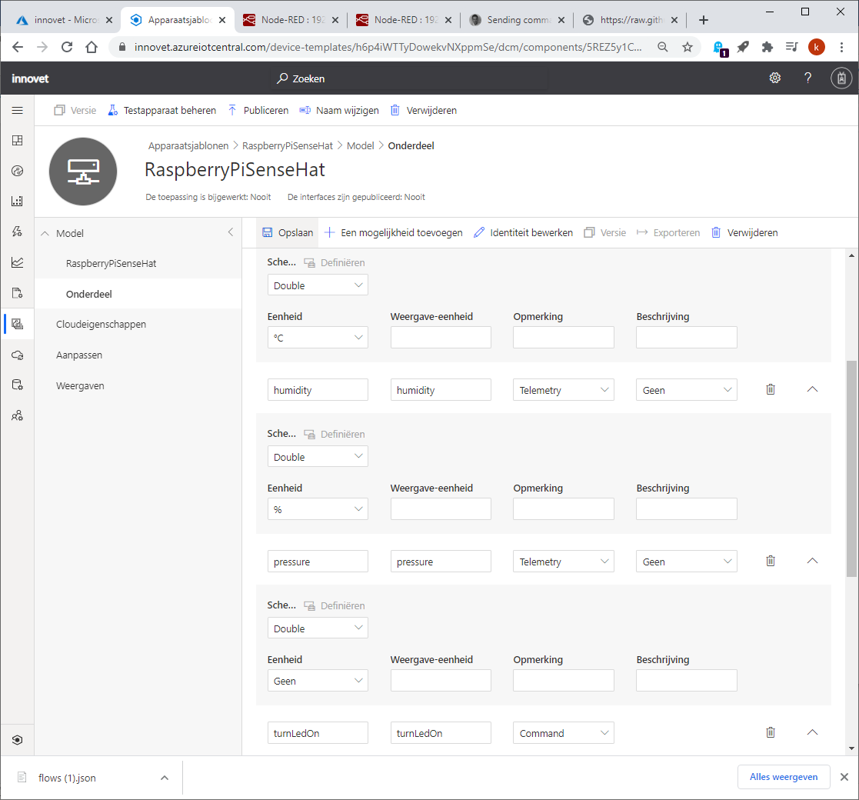The height and width of the screenshot is (800, 859).
Task: Open the pressure schema Double dropdown
Action: coord(318,628)
